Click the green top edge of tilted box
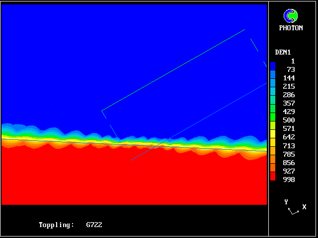The height and width of the screenshot is (238, 318). (174, 69)
